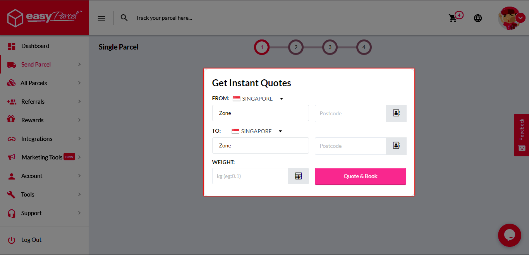The height and width of the screenshot is (255, 529).
Task: Expand the FROM country dropdown
Action: click(281, 98)
